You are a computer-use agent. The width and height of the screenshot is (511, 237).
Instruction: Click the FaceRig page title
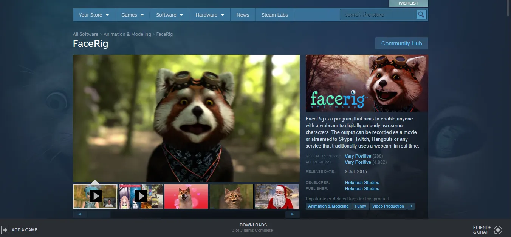click(x=91, y=43)
